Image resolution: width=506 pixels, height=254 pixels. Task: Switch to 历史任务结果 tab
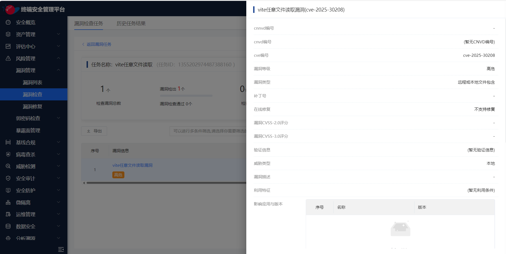click(x=131, y=24)
